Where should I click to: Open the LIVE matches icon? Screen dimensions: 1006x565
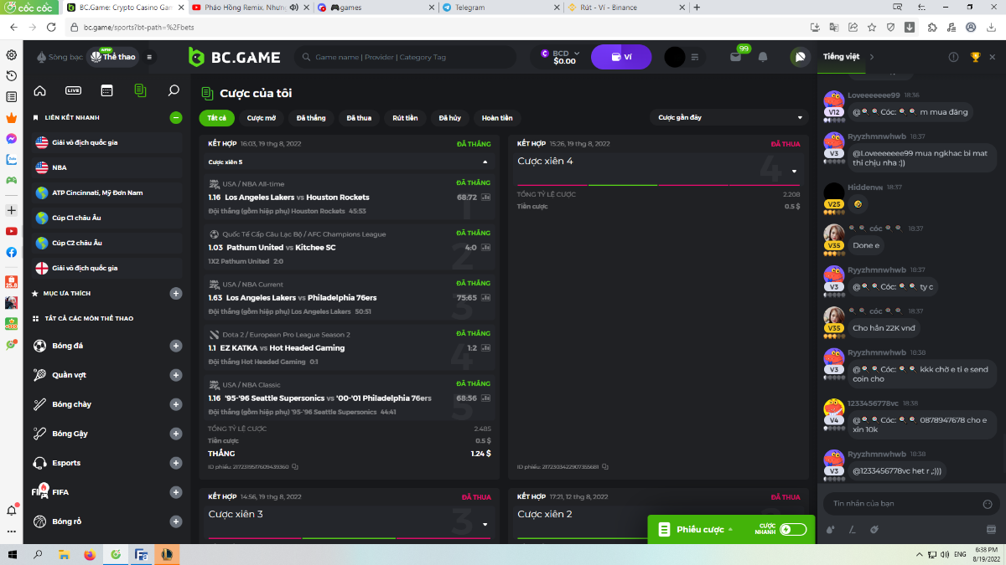[73, 90]
